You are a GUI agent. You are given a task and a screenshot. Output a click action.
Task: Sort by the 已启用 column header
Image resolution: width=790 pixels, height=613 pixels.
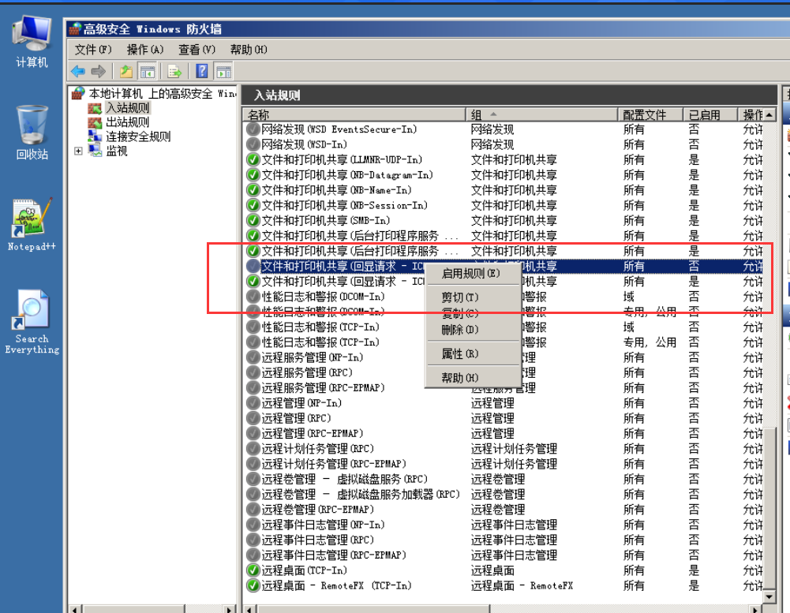[x=710, y=115]
